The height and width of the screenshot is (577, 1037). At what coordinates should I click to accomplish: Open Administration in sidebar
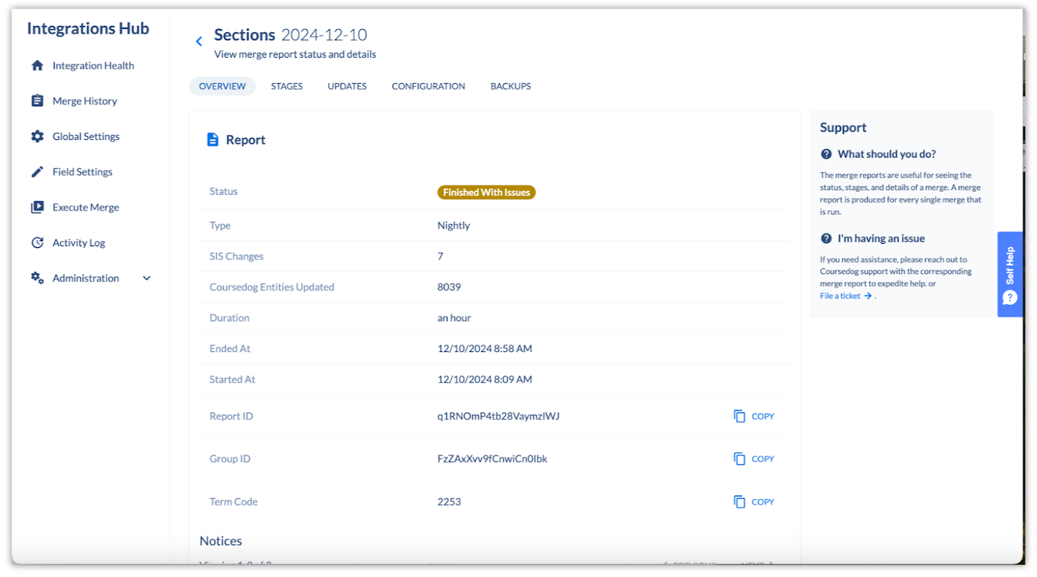tap(86, 278)
